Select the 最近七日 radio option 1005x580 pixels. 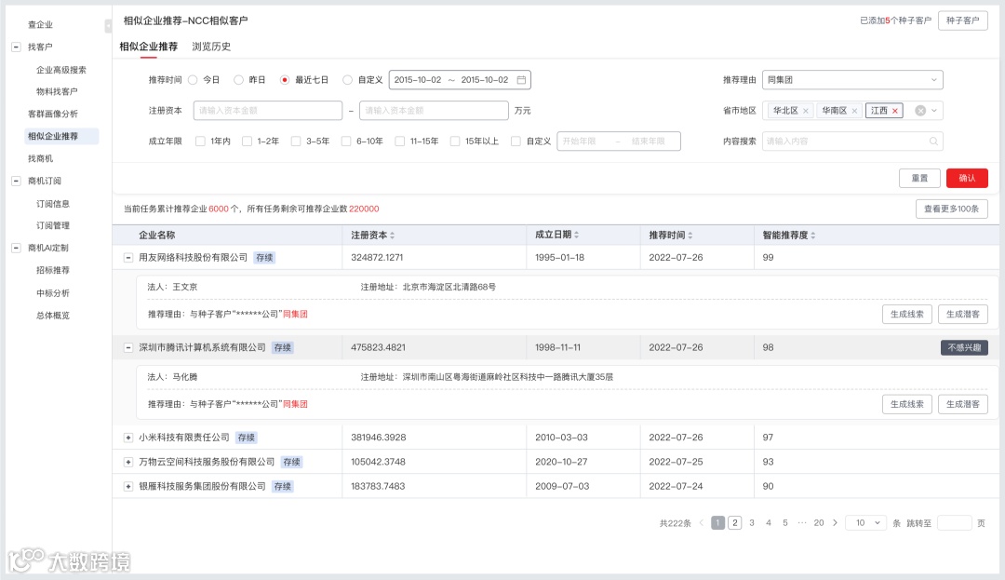pos(285,80)
